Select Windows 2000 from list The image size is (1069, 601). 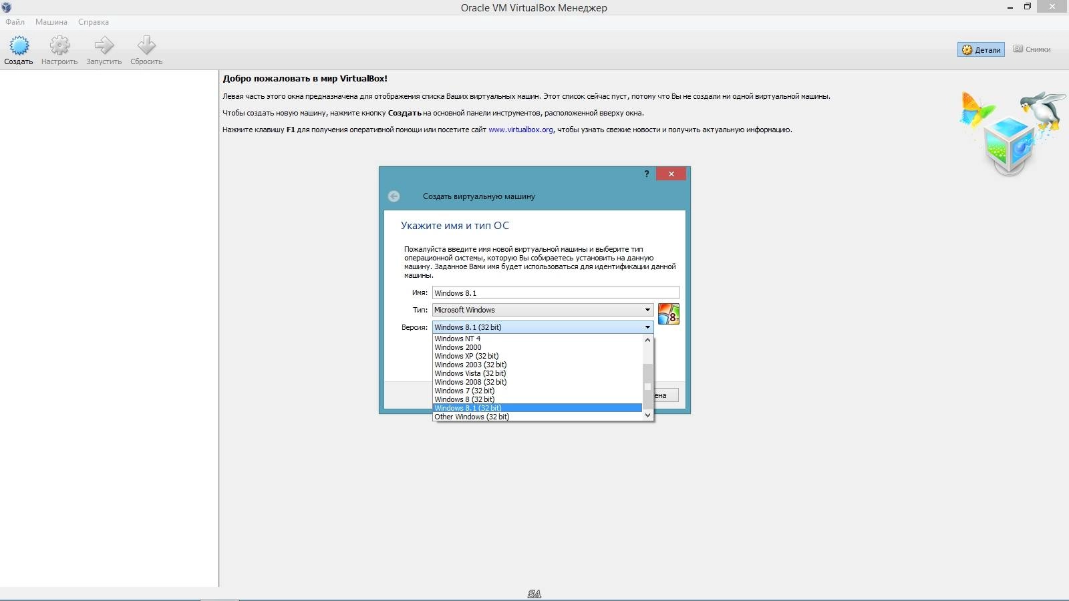tap(537, 347)
